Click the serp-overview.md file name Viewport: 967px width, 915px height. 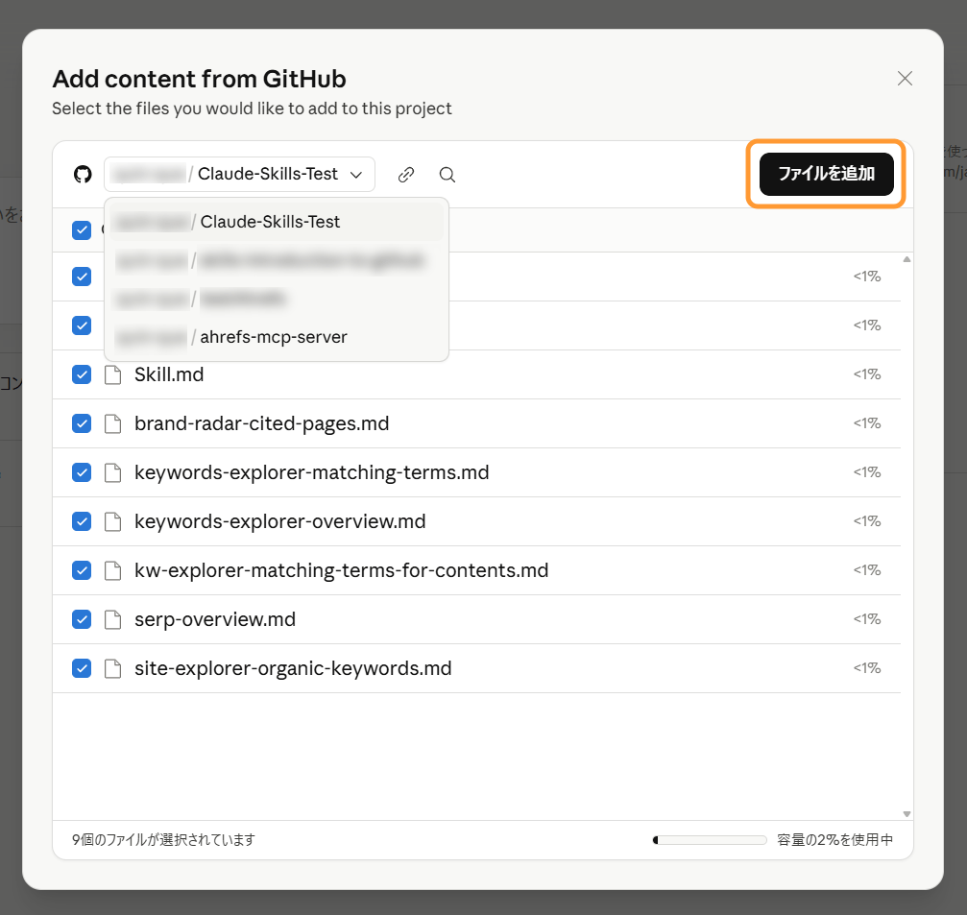pos(215,619)
